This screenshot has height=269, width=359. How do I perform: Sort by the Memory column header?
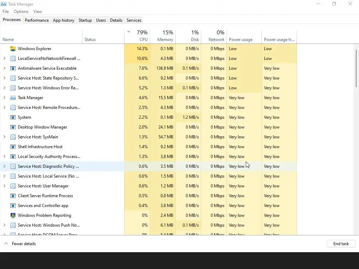163,36
